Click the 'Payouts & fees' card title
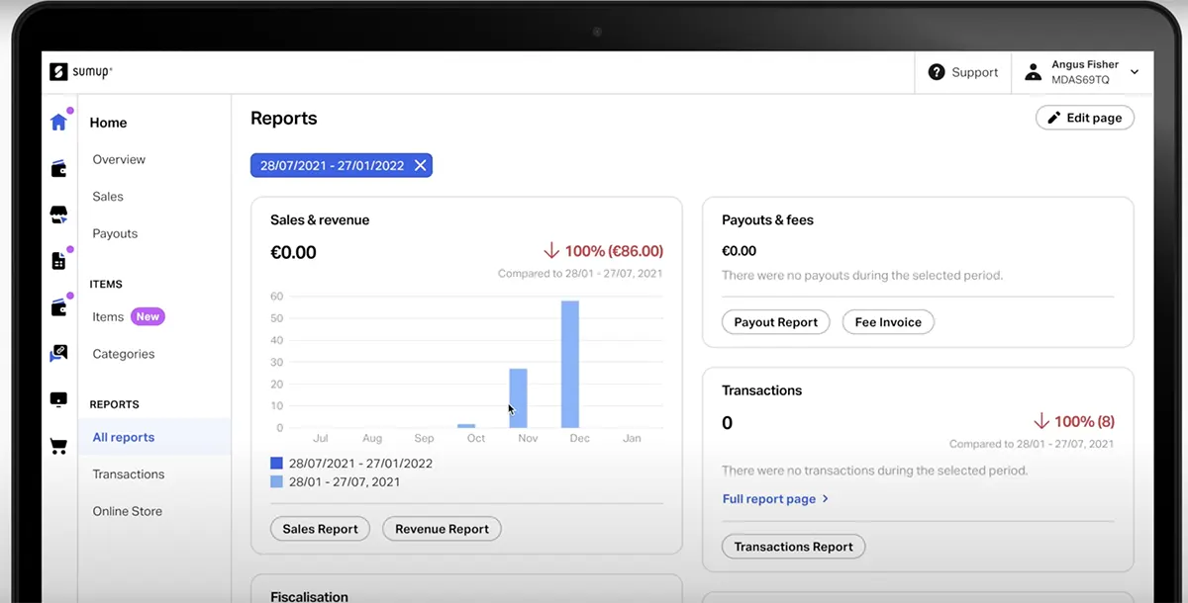Image resolution: width=1188 pixels, height=603 pixels. pyautogui.click(x=767, y=220)
